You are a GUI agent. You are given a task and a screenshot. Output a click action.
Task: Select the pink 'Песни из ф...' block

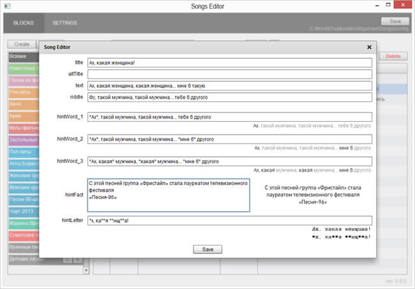[24, 80]
